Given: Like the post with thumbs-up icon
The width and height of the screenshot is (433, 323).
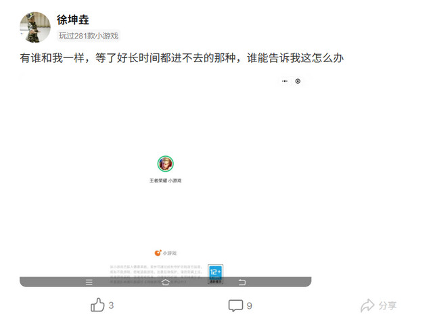Looking at the screenshot, I should click(x=97, y=305).
